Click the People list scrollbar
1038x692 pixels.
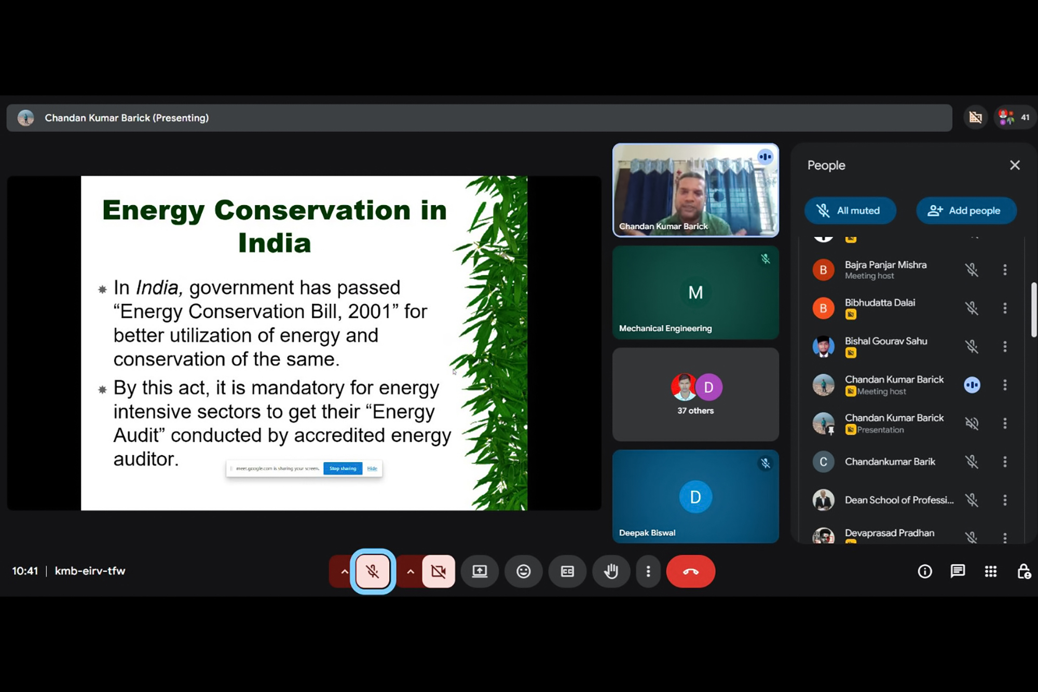click(x=1033, y=310)
